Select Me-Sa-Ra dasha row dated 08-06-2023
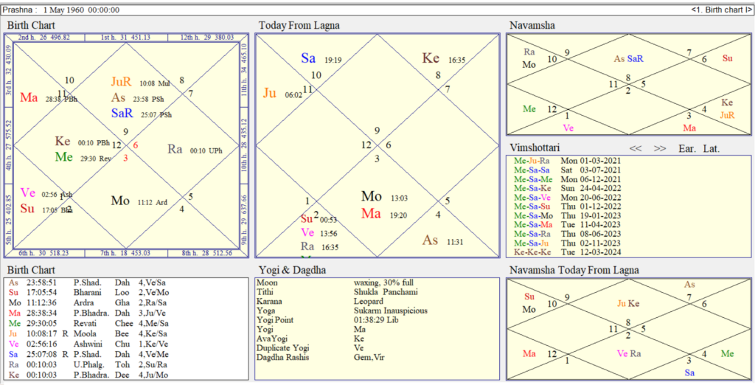 tap(568, 234)
